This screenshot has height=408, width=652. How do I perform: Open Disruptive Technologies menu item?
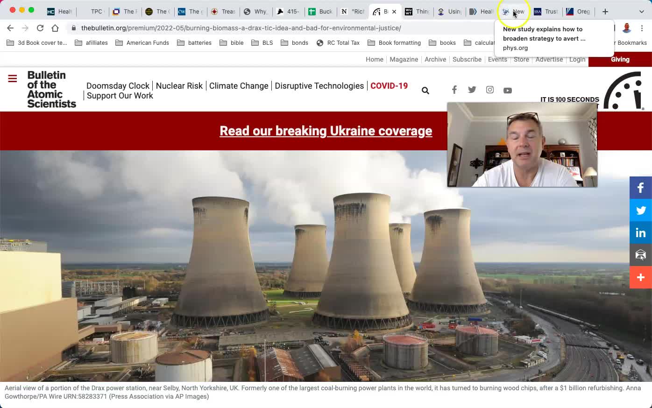(x=319, y=86)
